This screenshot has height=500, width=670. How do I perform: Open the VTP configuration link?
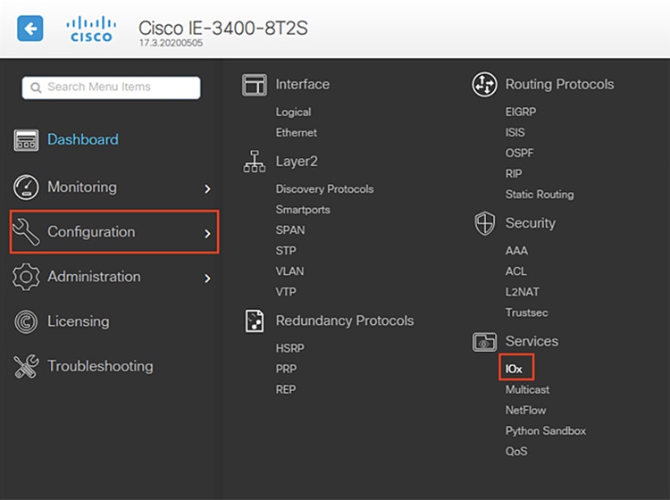(x=286, y=292)
